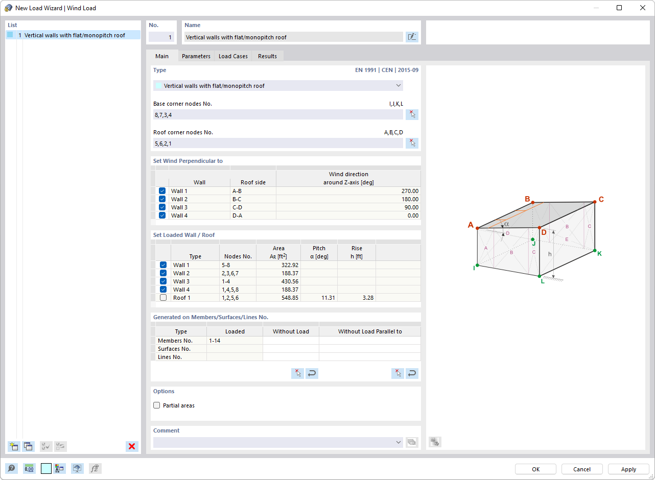Click the Base corner nodes field 8,7,3,4

click(x=278, y=114)
